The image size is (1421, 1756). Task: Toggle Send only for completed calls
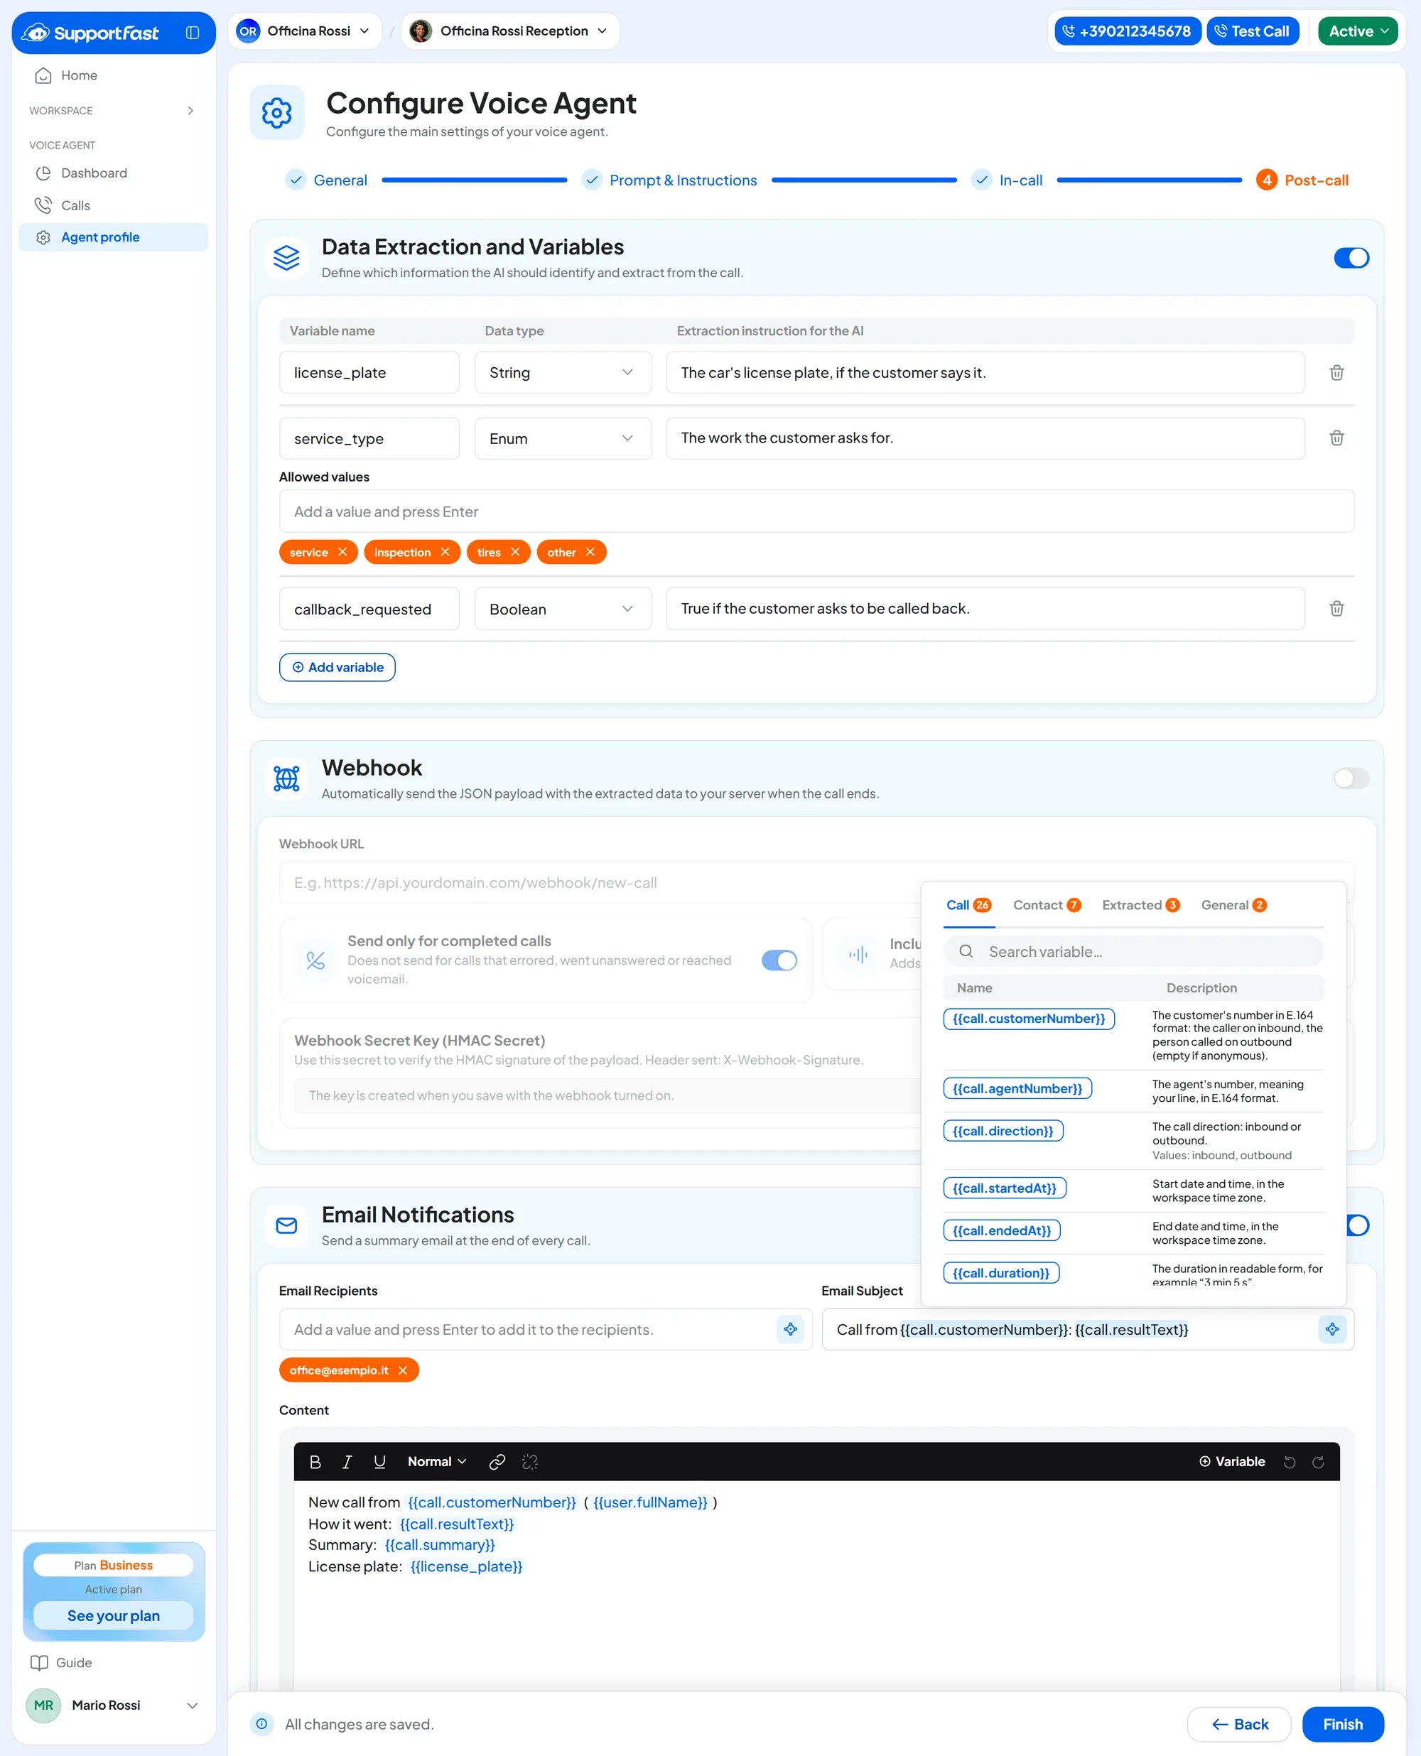tap(779, 960)
